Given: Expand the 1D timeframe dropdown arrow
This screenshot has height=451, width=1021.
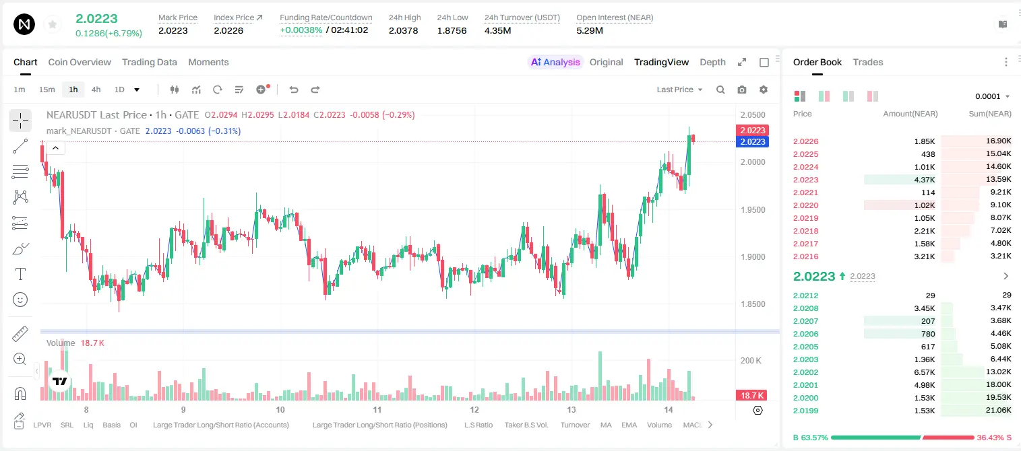Looking at the screenshot, I should [x=137, y=90].
